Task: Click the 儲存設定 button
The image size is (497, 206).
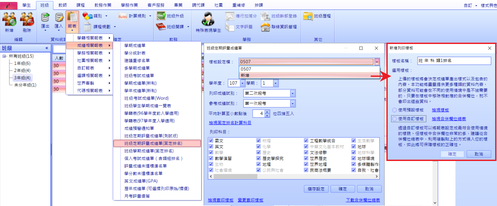Action: point(316,189)
